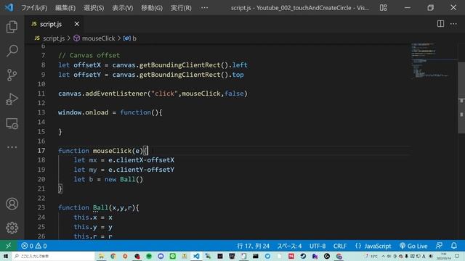Click the string "click" in line 11
Image resolution: width=465 pixels, height=261 pixels.
point(165,94)
